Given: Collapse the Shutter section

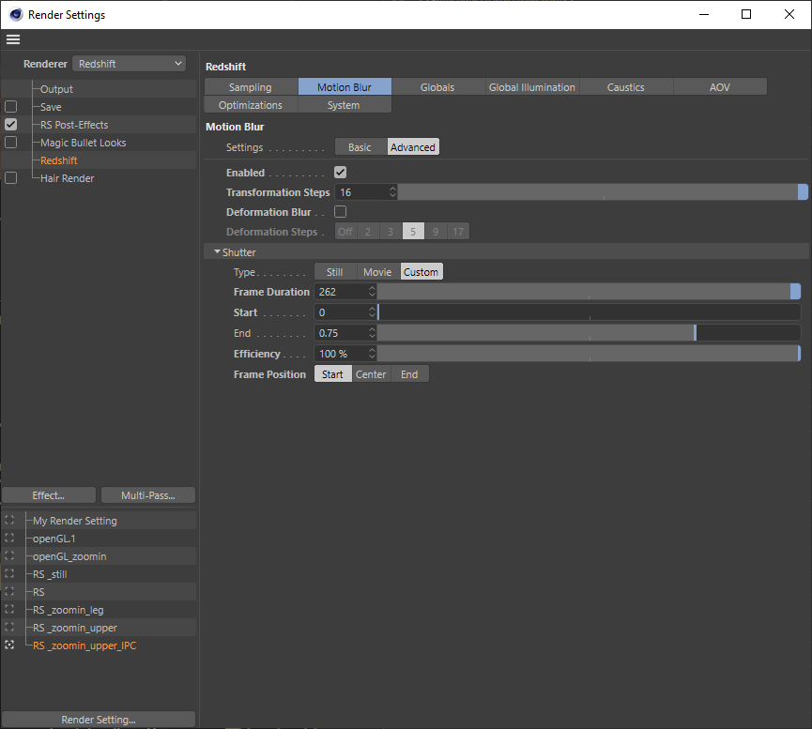Looking at the screenshot, I should pyautogui.click(x=218, y=251).
